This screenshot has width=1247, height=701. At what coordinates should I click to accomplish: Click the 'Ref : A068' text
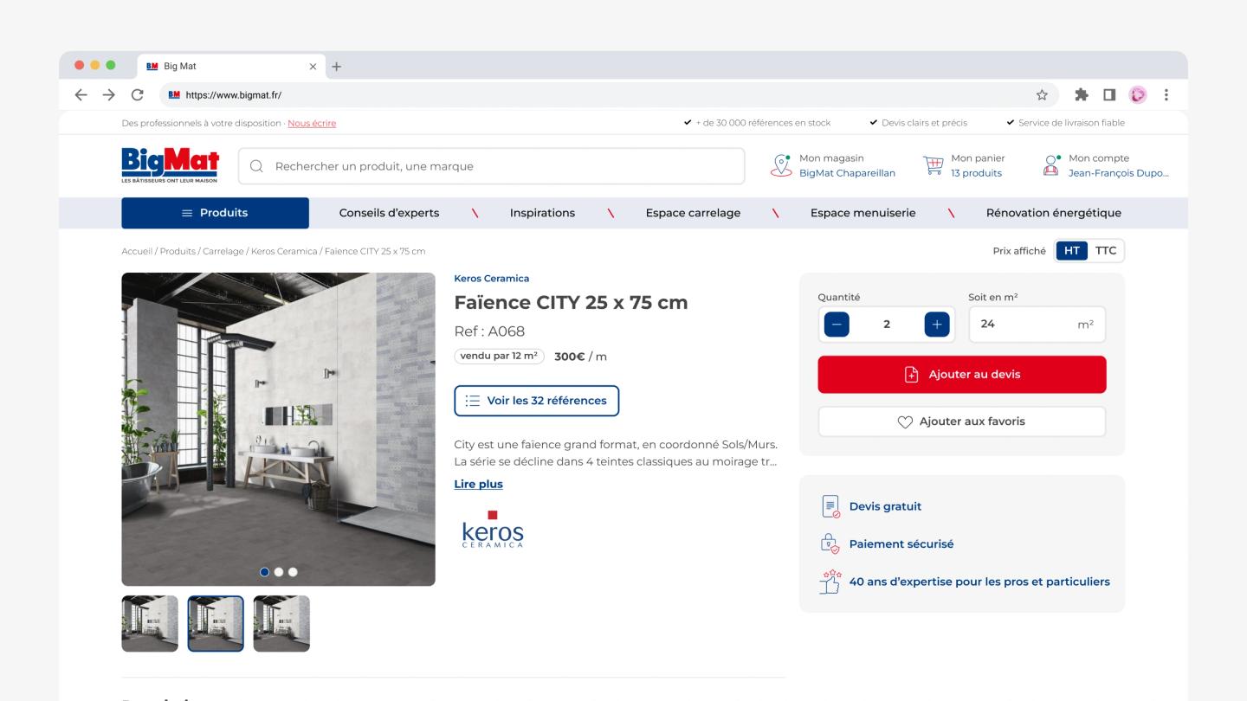(489, 331)
